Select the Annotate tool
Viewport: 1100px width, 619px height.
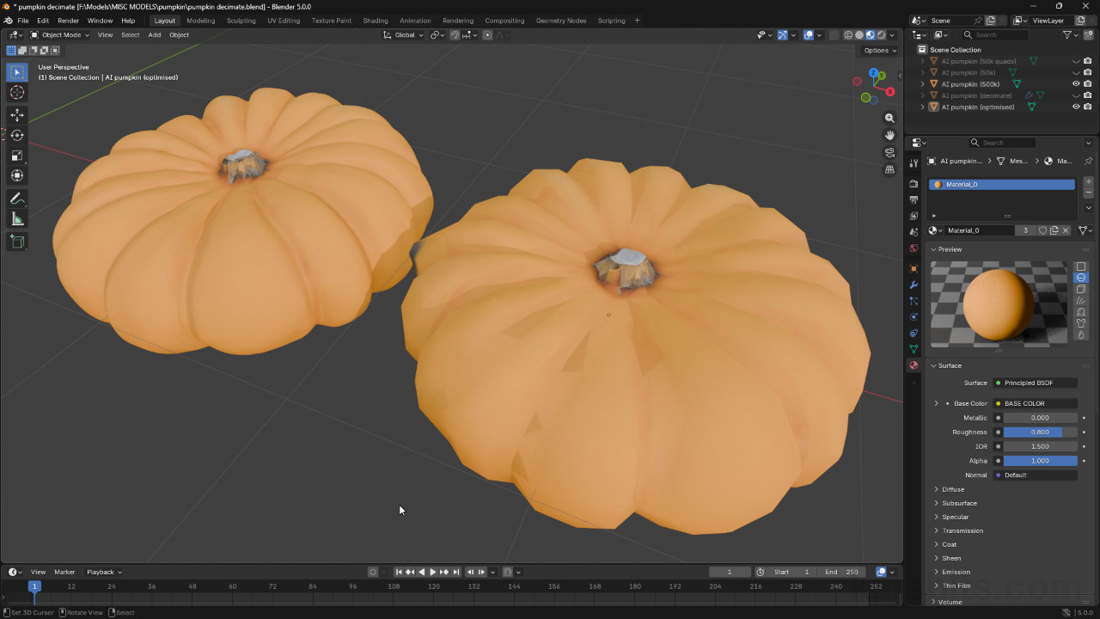coord(17,199)
